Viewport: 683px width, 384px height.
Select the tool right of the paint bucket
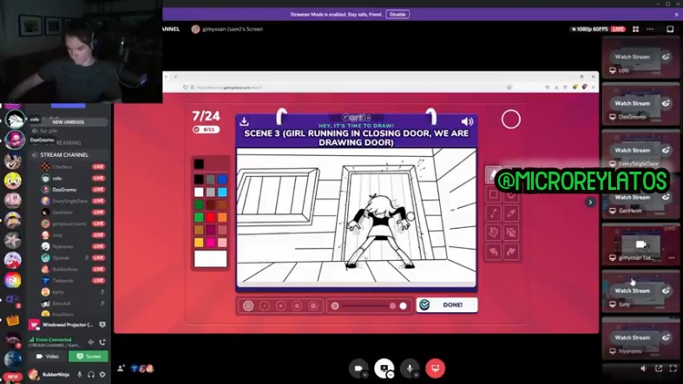point(511,232)
